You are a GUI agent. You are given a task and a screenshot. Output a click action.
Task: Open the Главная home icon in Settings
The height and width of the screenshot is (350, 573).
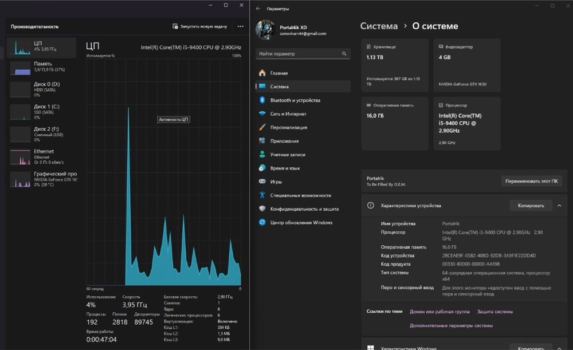(x=262, y=73)
